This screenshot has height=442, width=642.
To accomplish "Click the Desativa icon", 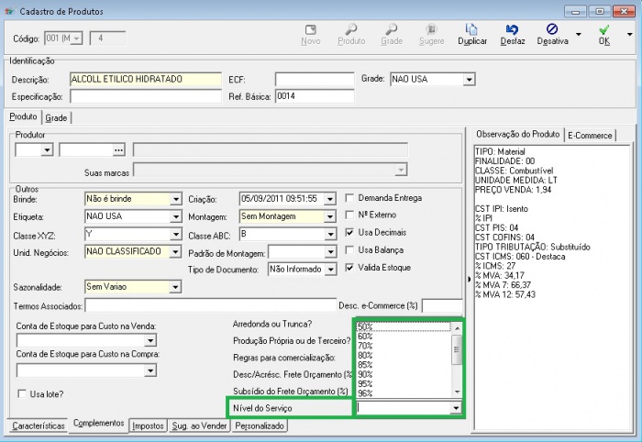I will 552,34.
